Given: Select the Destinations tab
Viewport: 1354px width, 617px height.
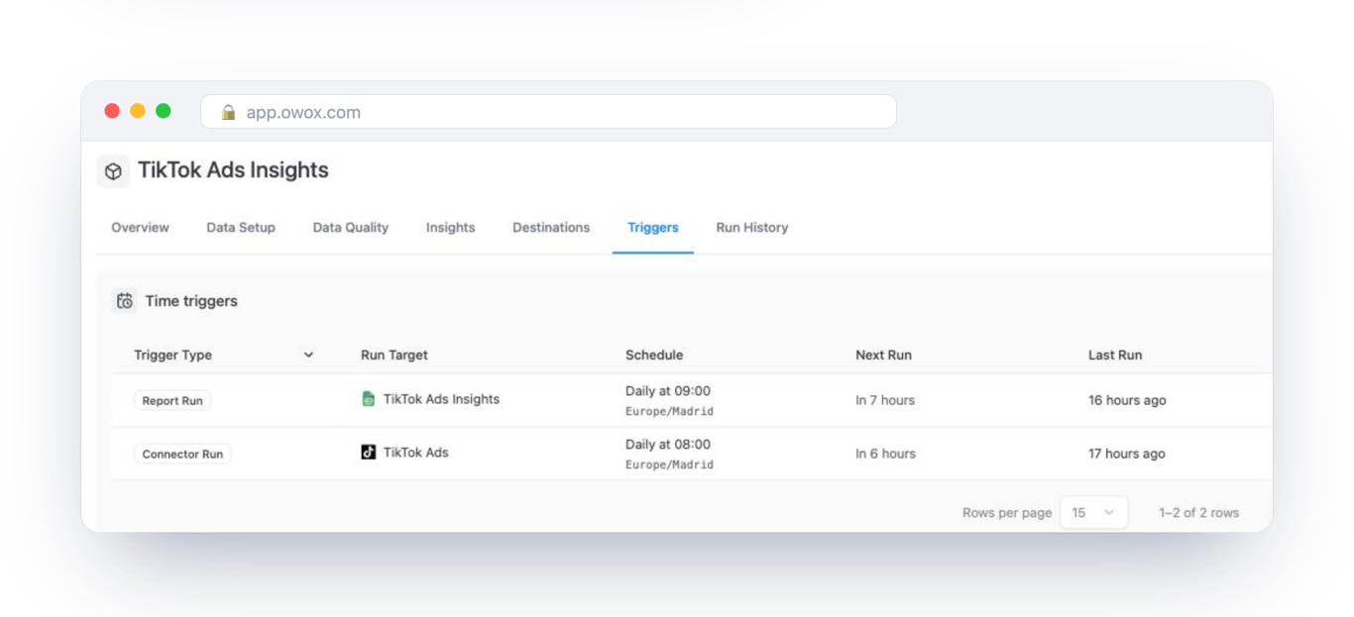Looking at the screenshot, I should pyautogui.click(x=551, y=228).
